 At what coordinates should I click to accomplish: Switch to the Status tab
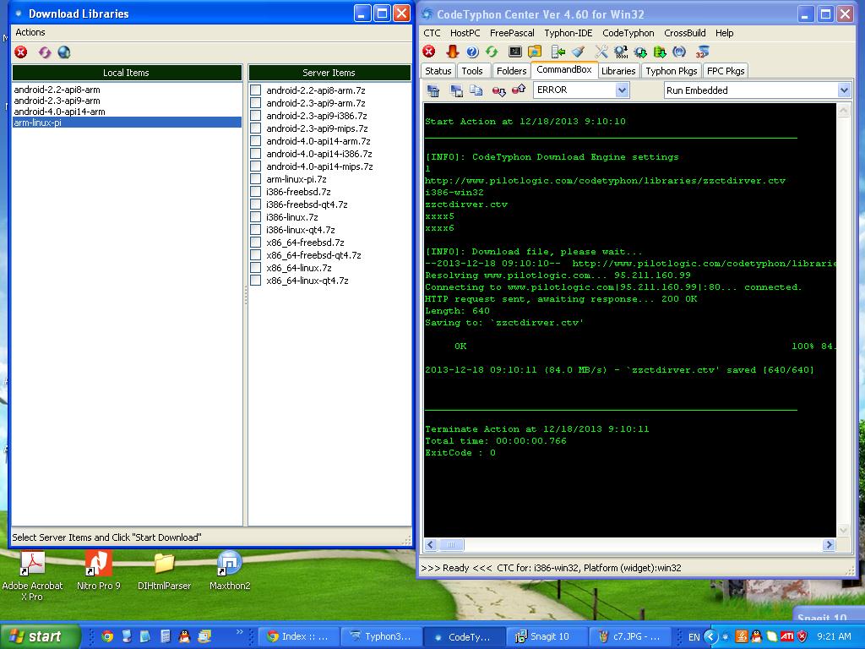438,71
